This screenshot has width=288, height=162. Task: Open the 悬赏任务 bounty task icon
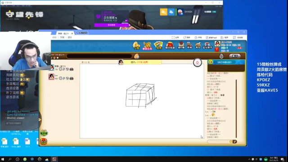click(x=147, y=46)
